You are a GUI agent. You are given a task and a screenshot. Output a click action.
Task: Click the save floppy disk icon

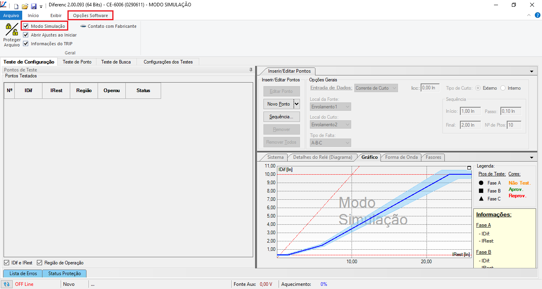coord(33,6)
